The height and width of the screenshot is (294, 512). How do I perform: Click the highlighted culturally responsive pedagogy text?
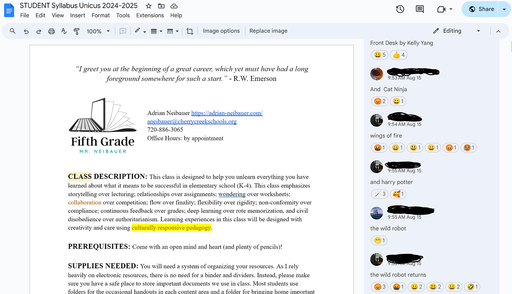[x=171, y=228]
